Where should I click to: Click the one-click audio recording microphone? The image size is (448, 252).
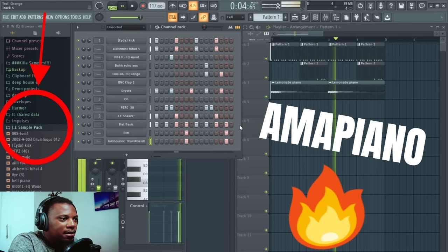pyautogui.click(x=381, y=6)
